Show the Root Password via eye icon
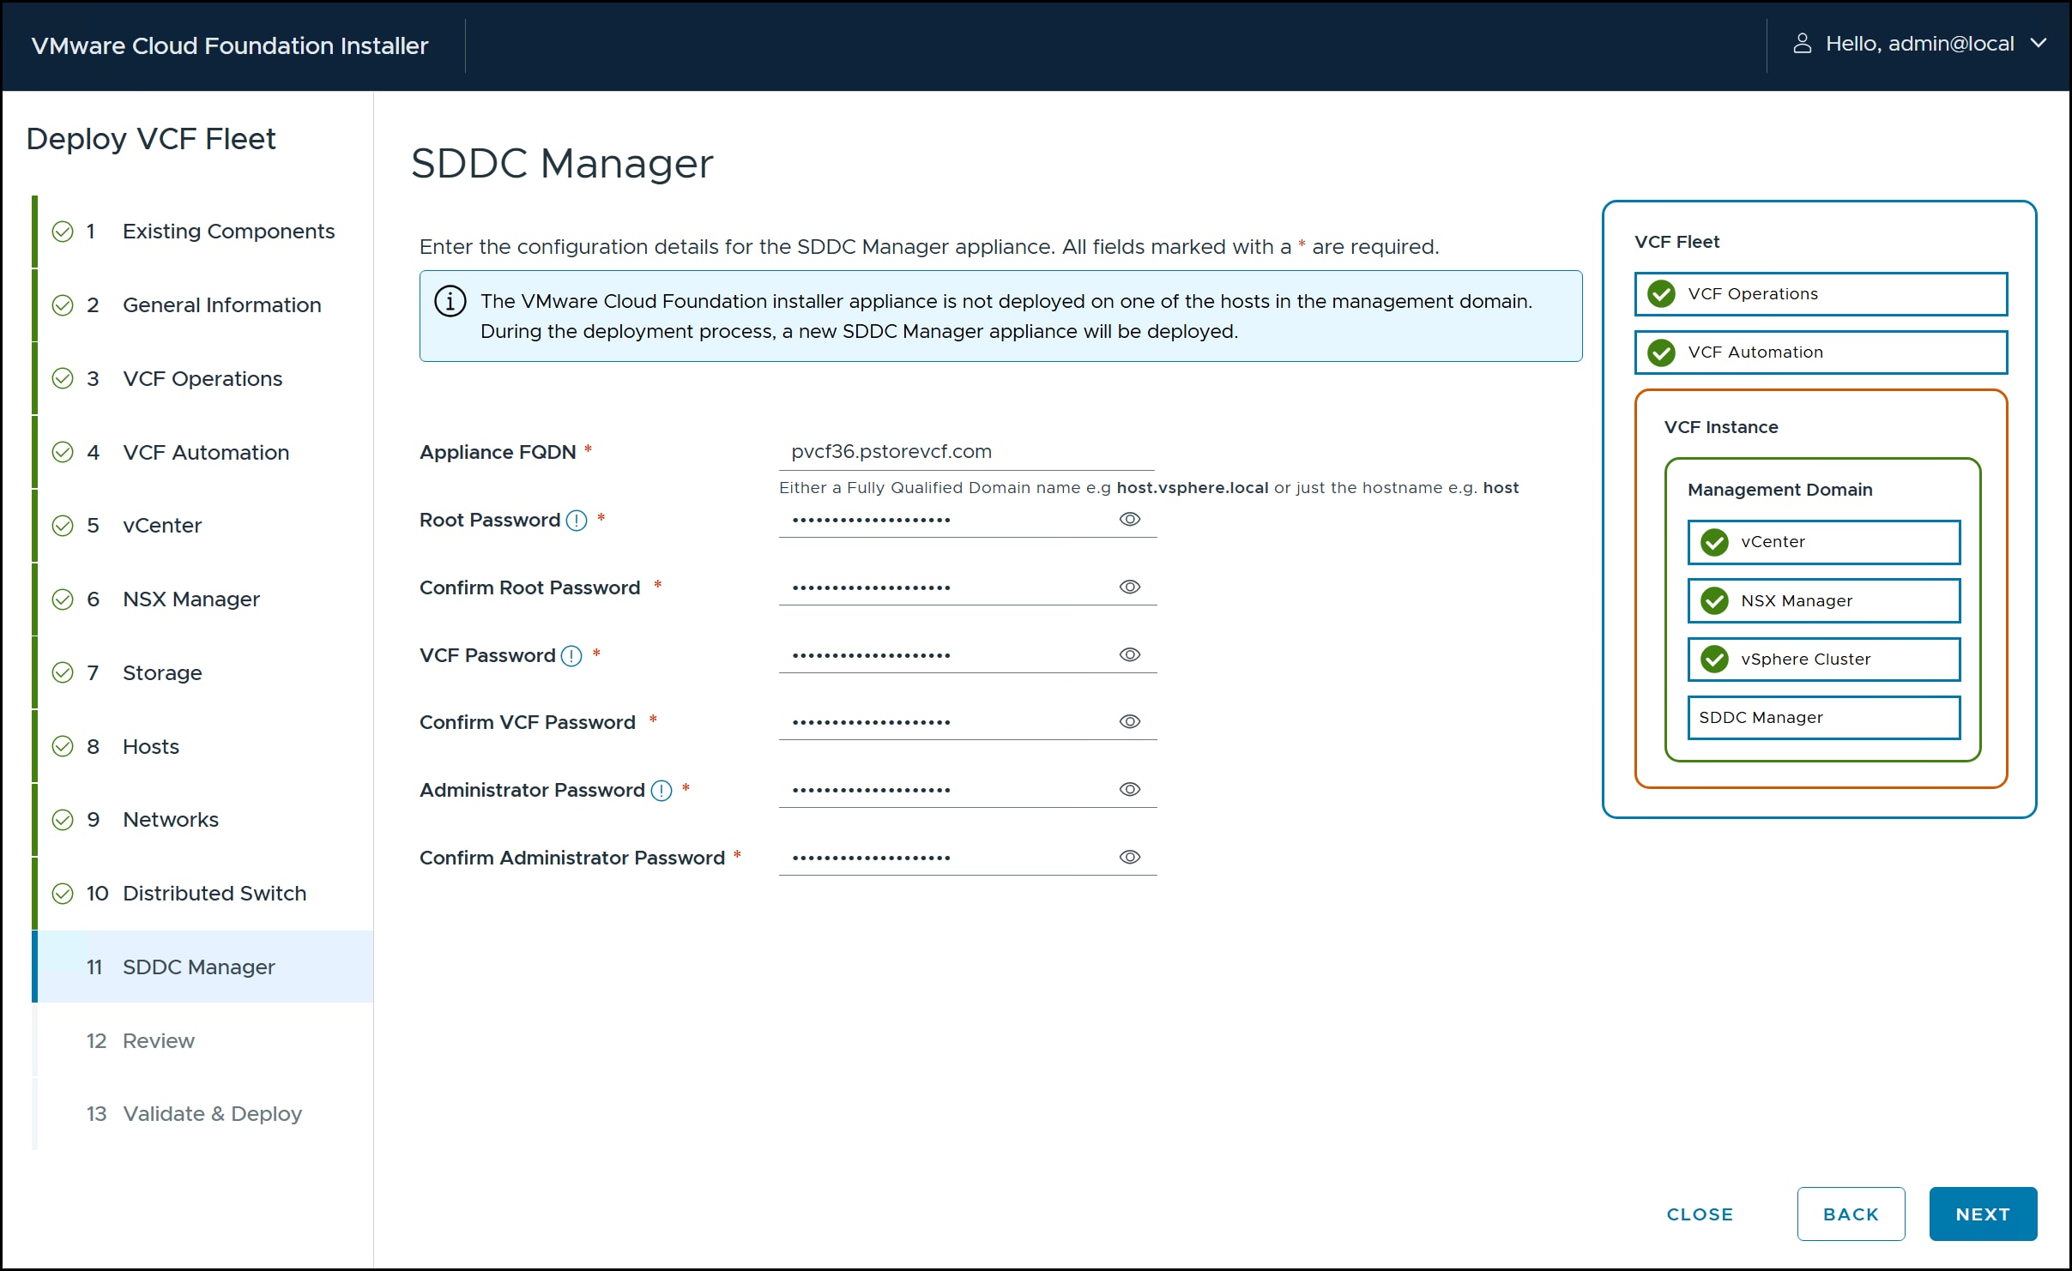The image size is (2072, 1271). [x=1130, y=520]
